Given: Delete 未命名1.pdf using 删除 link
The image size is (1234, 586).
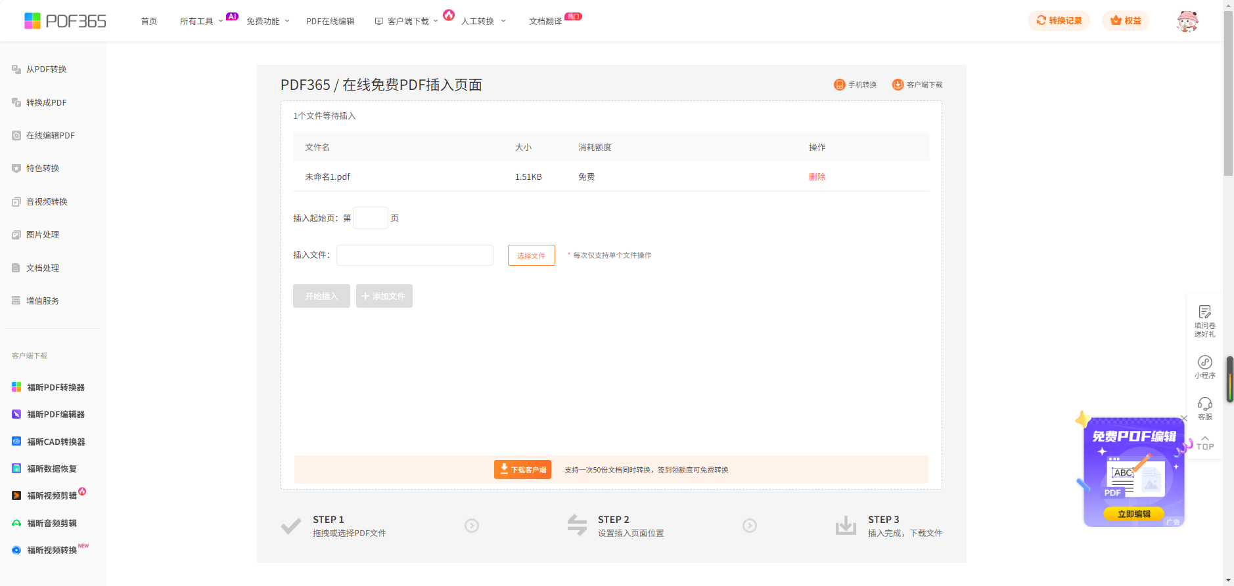Looking at the screenshot, I should pyautogui.click(x=817, y=177).
